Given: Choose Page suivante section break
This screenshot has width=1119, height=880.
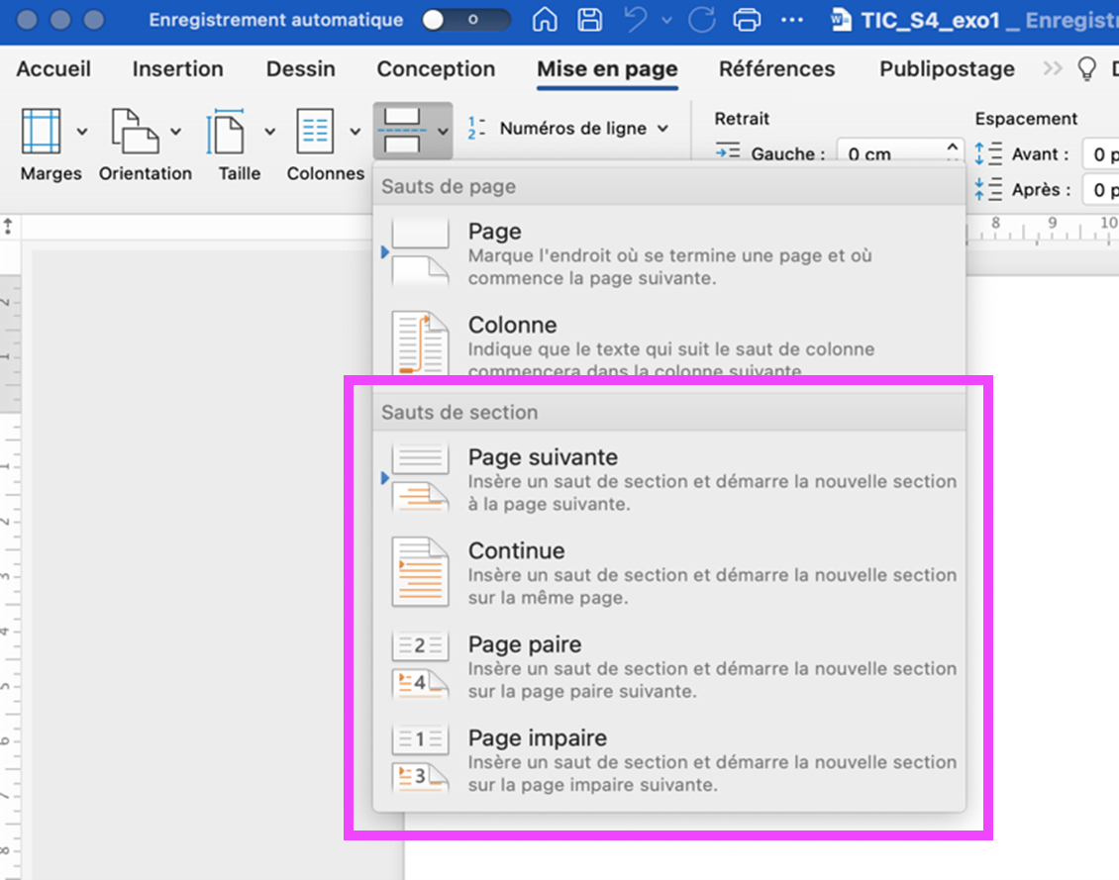Looking at the screenshot, I should click(x=669, y=478).
